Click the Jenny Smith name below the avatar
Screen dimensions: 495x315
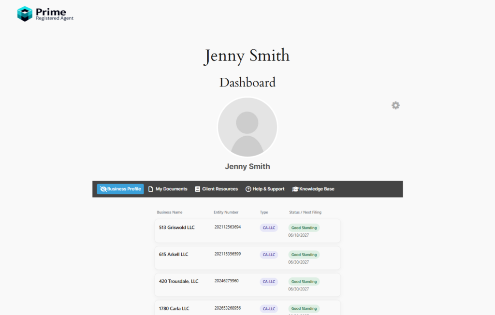pos(247,166)
